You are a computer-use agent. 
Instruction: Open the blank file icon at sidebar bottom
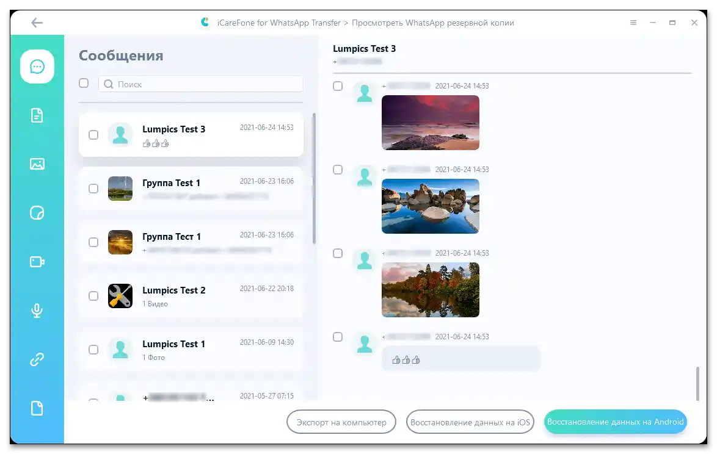(37, 408)
